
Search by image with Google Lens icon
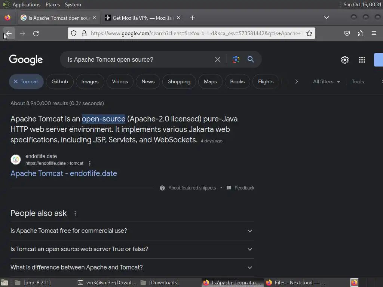tap(236, 59)
